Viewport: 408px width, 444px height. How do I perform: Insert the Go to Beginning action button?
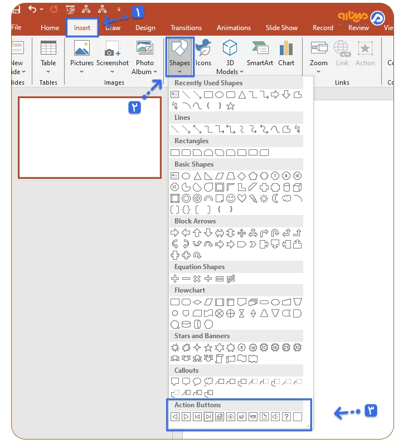coord(197,417)
